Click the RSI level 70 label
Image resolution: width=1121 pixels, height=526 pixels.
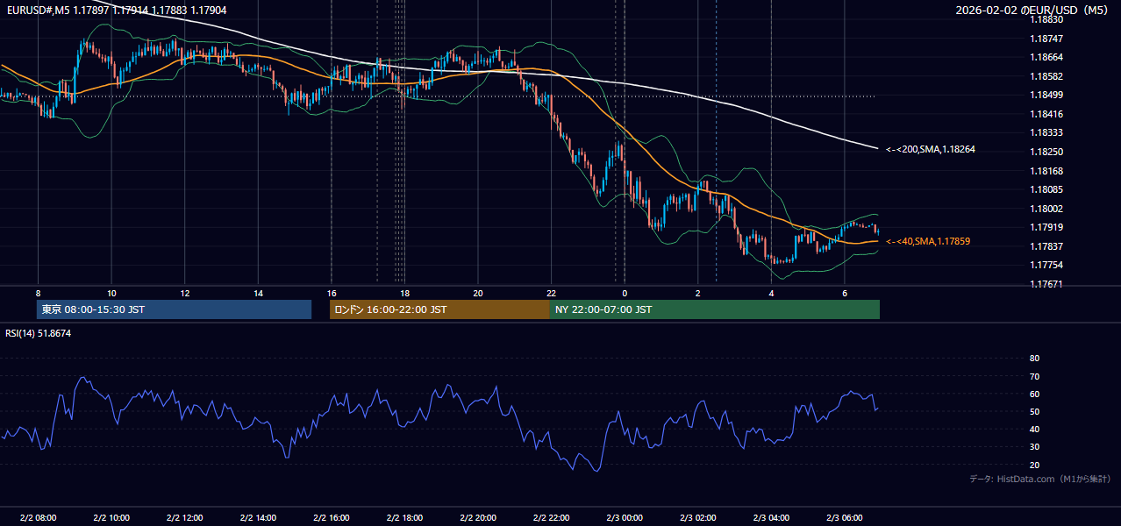pyautogui.click(x=1034, y=376)
